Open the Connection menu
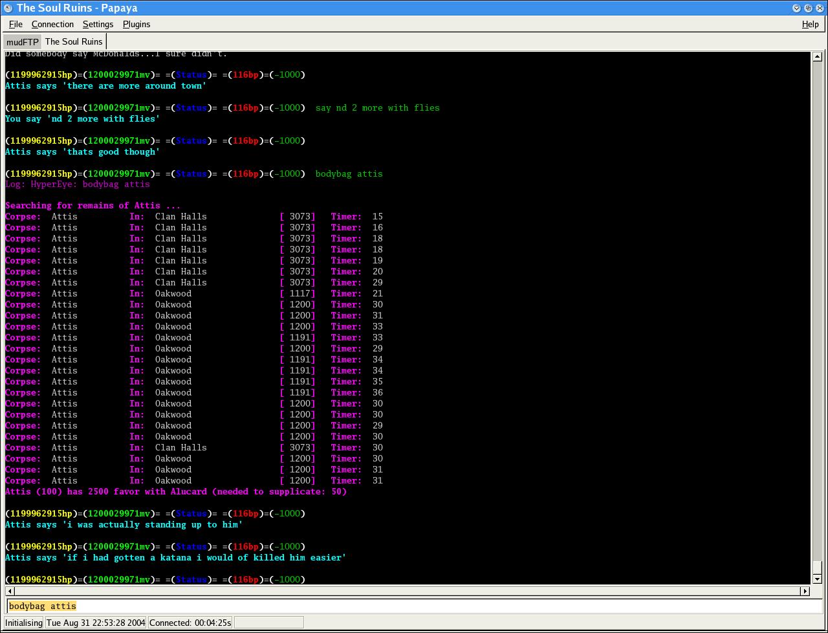 coord(52,24)
